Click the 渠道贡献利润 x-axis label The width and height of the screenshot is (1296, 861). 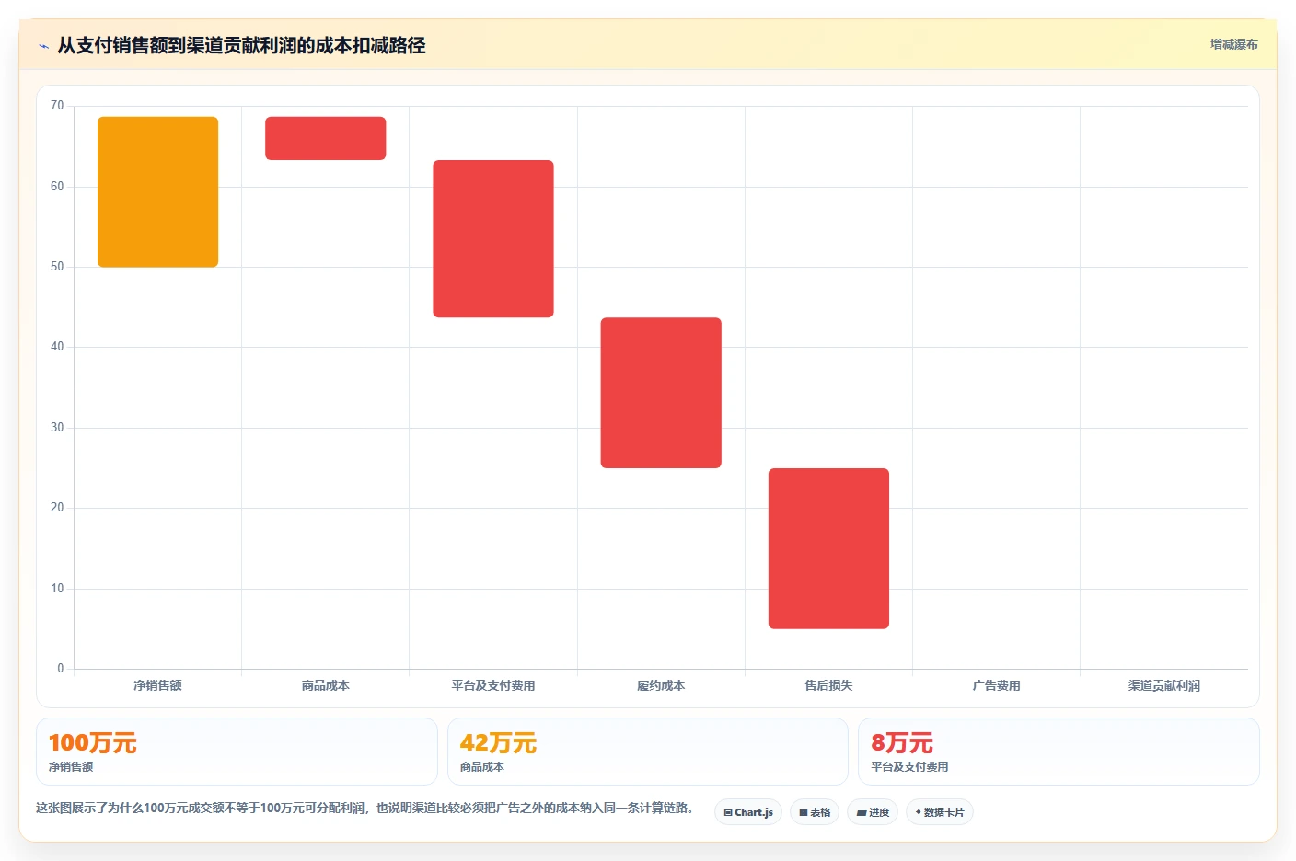click(1164, 685)
